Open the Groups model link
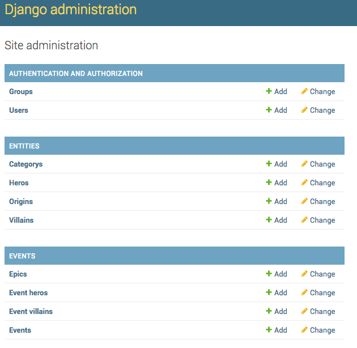The width and height of the screenshot is (357, 348). 21,92
